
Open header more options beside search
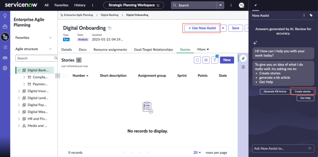pos(231,6)
